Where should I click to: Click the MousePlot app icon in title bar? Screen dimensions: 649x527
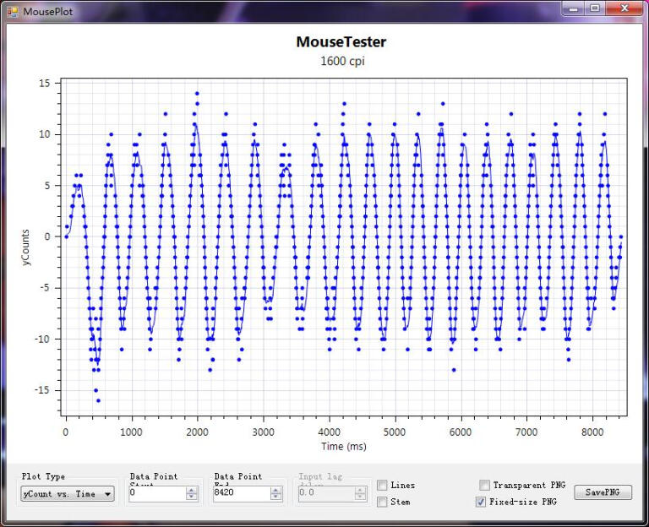pyautogui.click(x=12, y=11)
